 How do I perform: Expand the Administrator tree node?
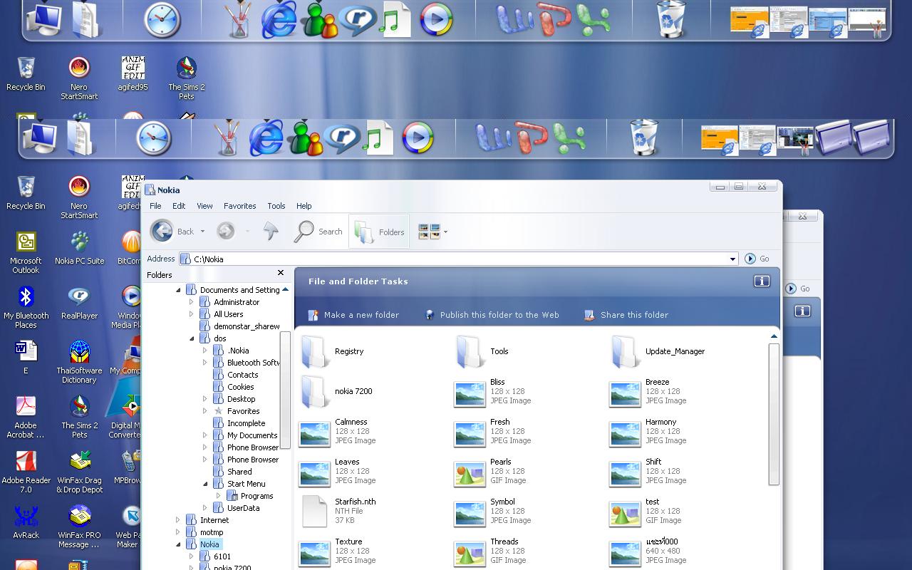point(192,302)
